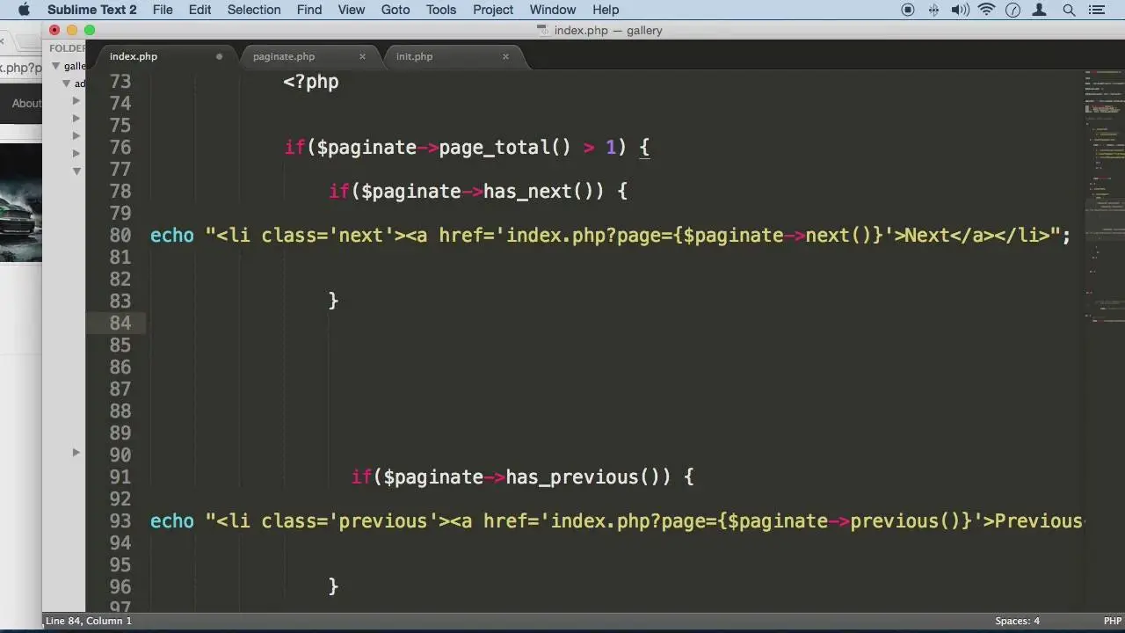The height and width of the screenshot is (633, 1125).
Task: Open the View menu
Action: pyautogui.click(x=352, y=10)
